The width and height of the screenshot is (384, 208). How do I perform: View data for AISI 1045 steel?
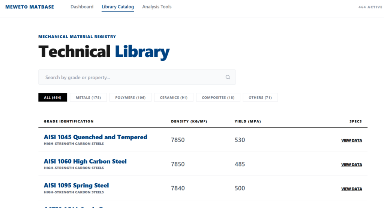pos(351,140)
